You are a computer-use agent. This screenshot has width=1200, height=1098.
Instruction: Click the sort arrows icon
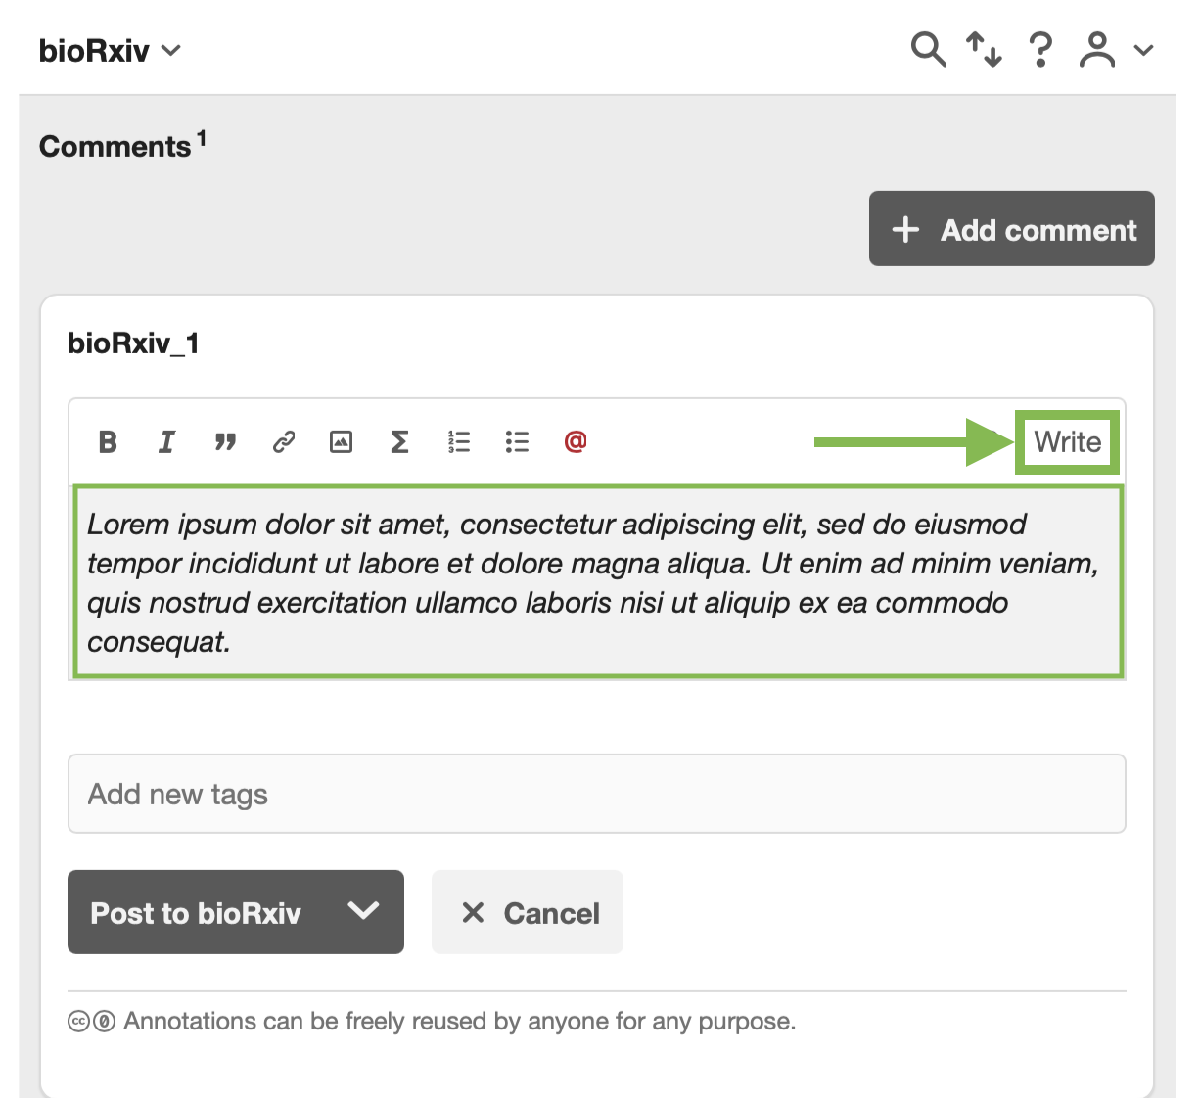pos(984,49)
